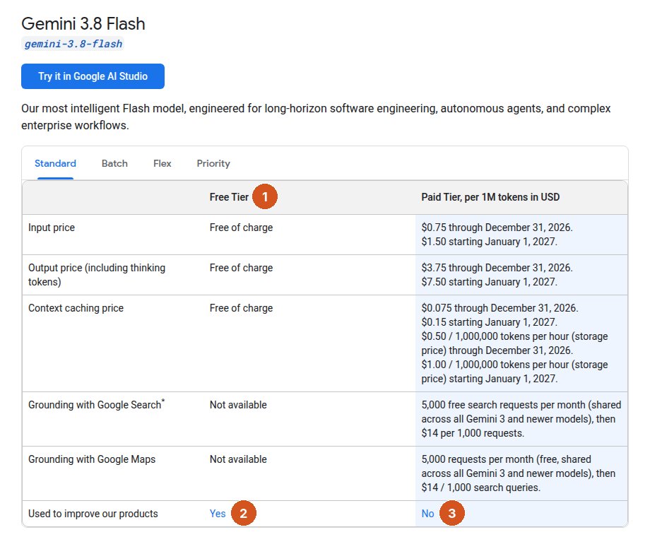Click the Output price row label
The width and height of the screenshot is (650, 537).
pyautogui.click(x=97, y=275)
